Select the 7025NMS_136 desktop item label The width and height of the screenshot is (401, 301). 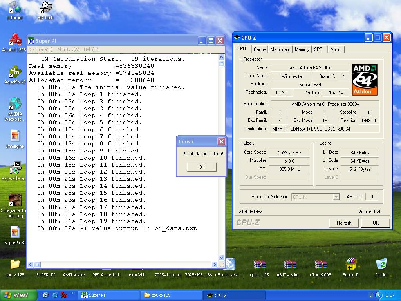click(199, 275)
